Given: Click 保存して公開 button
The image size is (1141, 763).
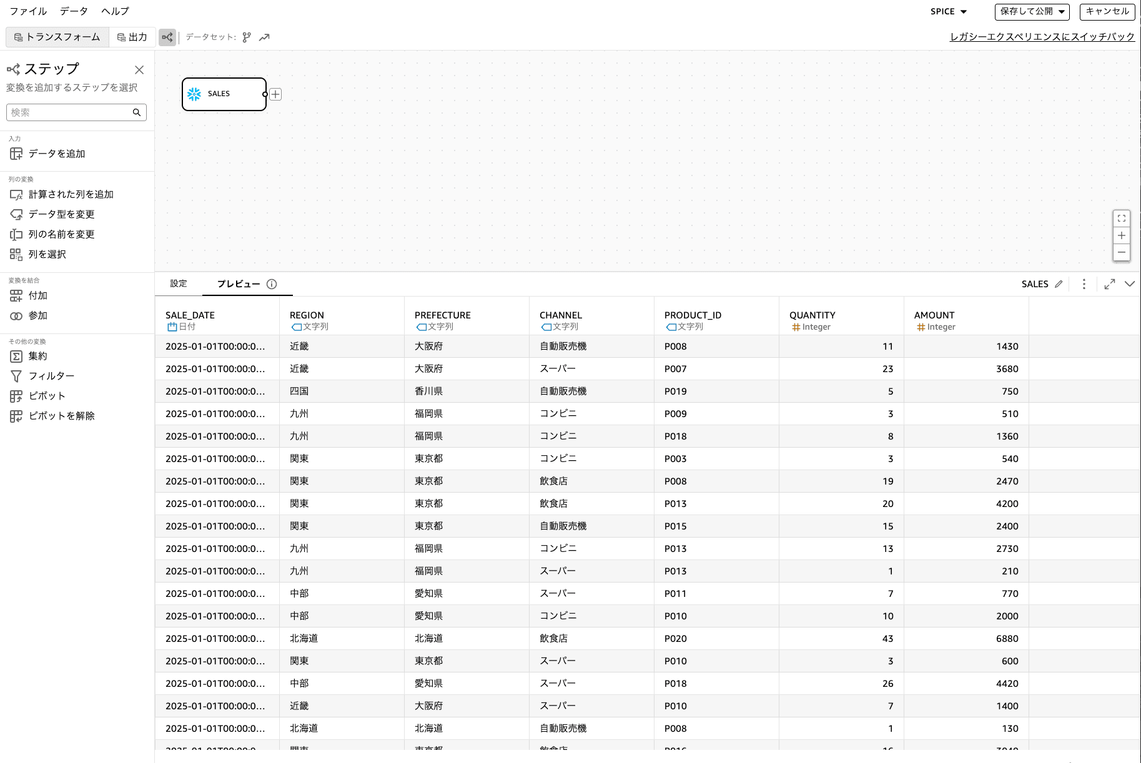Looking at the screenshot, I should [x=1032, y=12].
